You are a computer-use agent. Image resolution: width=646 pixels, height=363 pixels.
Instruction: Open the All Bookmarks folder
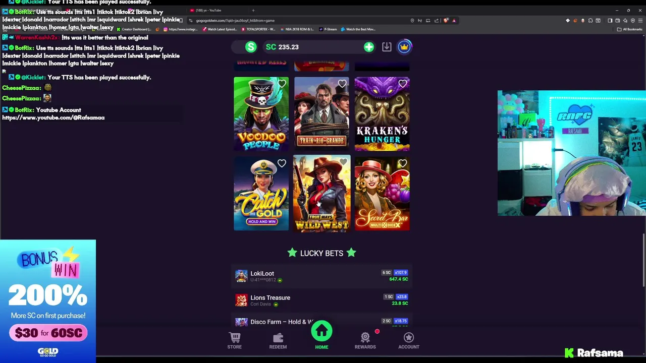(630, 29)
